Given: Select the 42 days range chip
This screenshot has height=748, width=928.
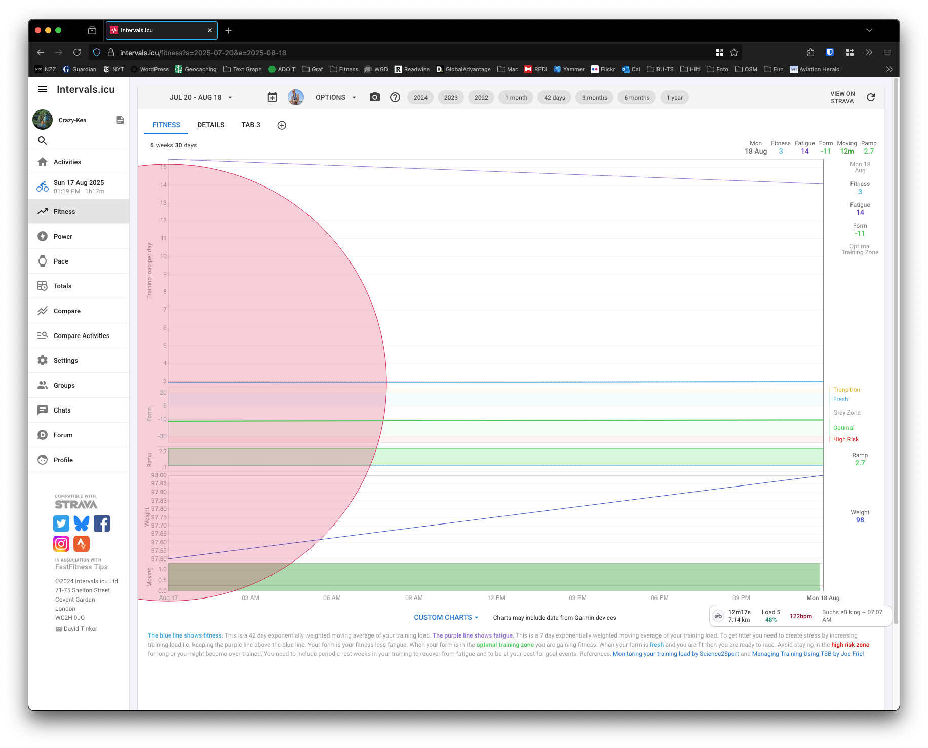Looking at the screenshot, I should (x=554, y=98).
